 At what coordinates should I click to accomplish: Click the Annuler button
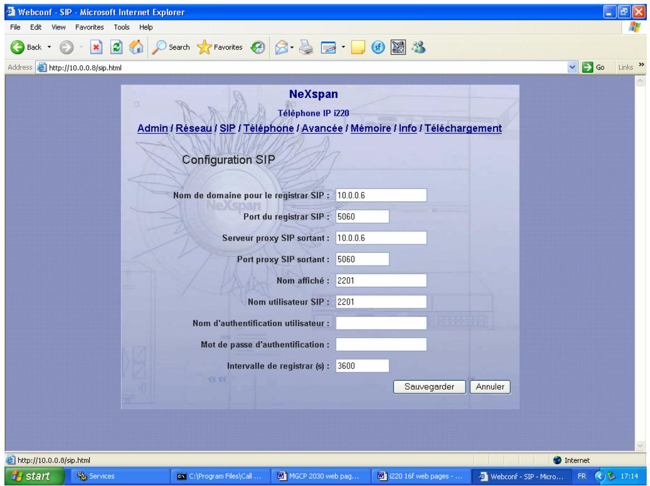[x=490, y=387]
